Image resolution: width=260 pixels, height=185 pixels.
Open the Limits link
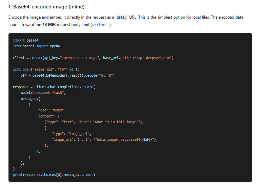pos(104,25)
